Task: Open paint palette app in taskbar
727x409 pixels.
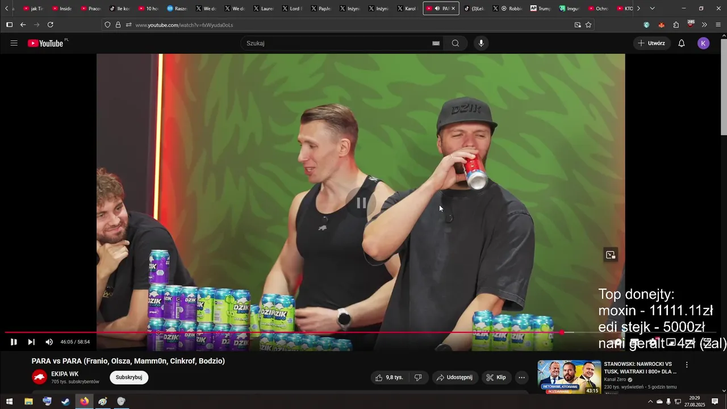Action: 103,402
